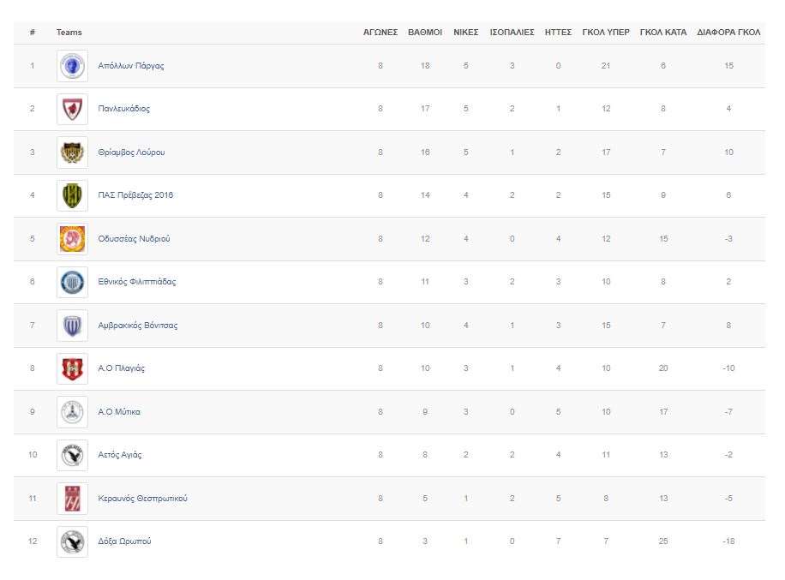Open the Αμβρακικός Βόνιτσας team name
The width and height of the screenshot is (785, 580).
coord(138,326)
